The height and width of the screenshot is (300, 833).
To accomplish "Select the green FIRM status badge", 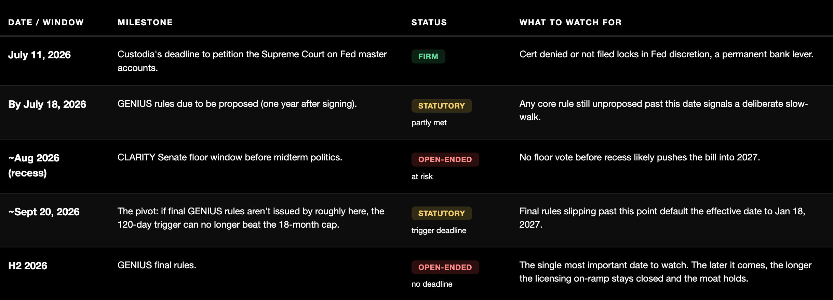I will [428, 56].
